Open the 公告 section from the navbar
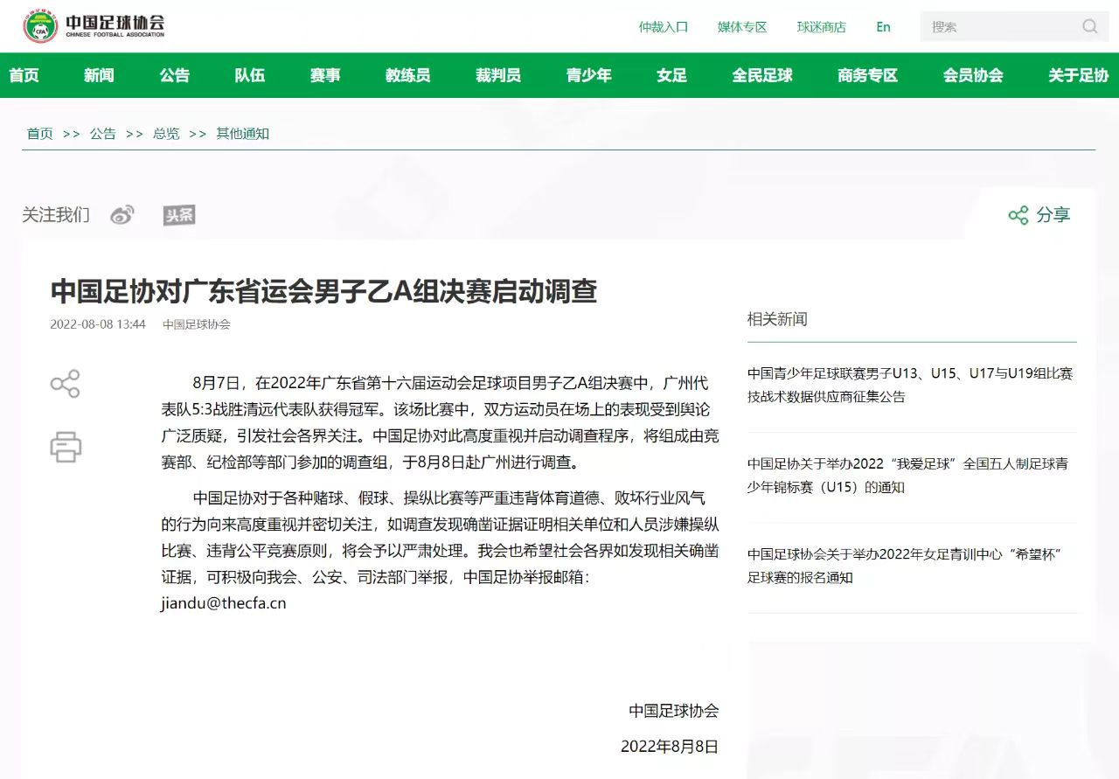Screen dimensions: 1119x779 point(174,76)
